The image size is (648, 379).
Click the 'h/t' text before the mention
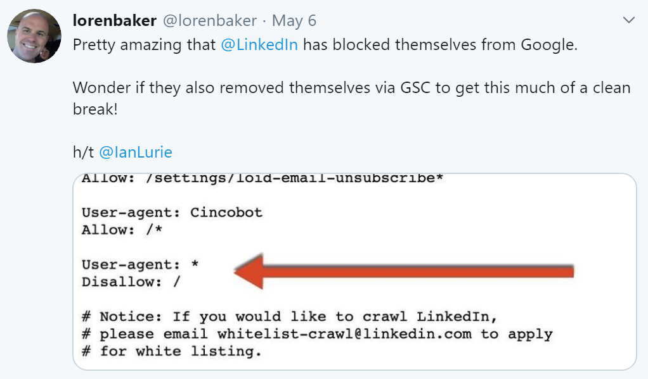pyautogui.click(x=84, y=152)
